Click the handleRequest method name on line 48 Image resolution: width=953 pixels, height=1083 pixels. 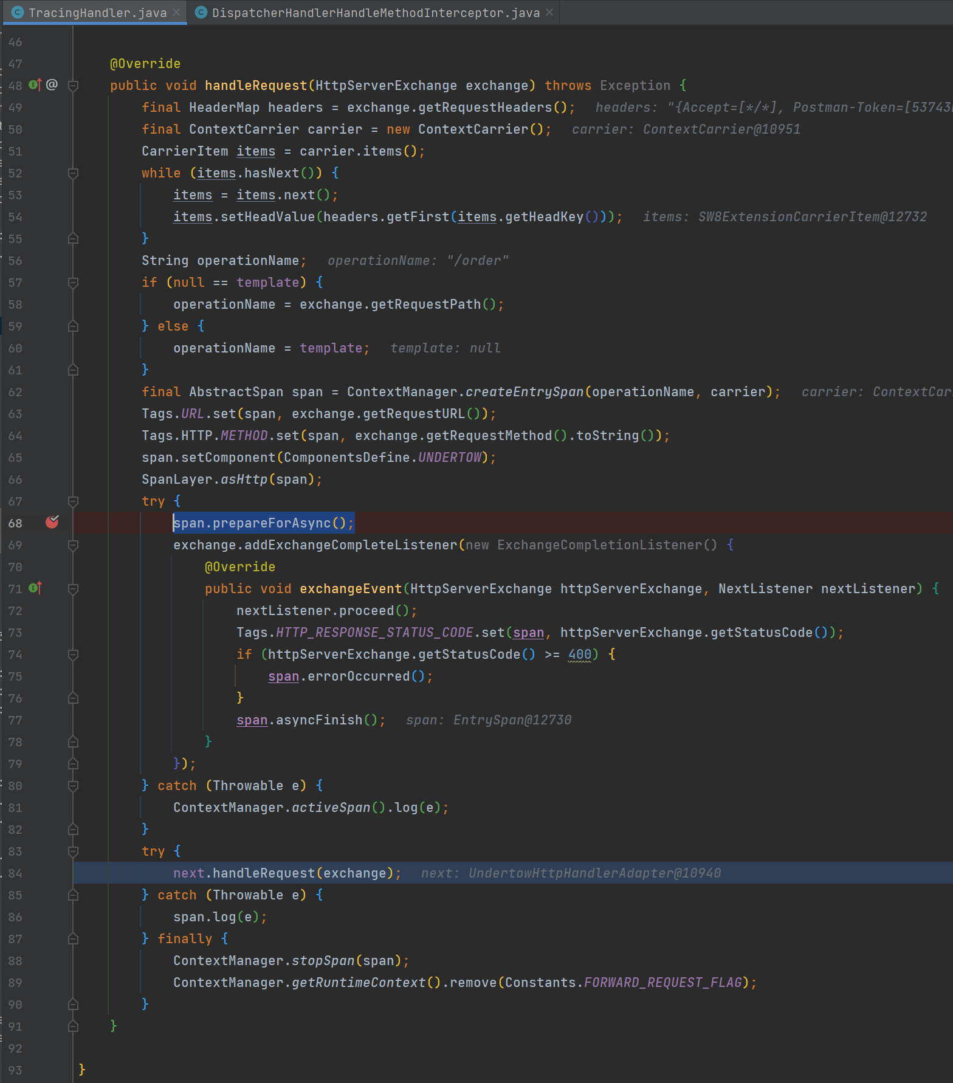pos(256,86)
